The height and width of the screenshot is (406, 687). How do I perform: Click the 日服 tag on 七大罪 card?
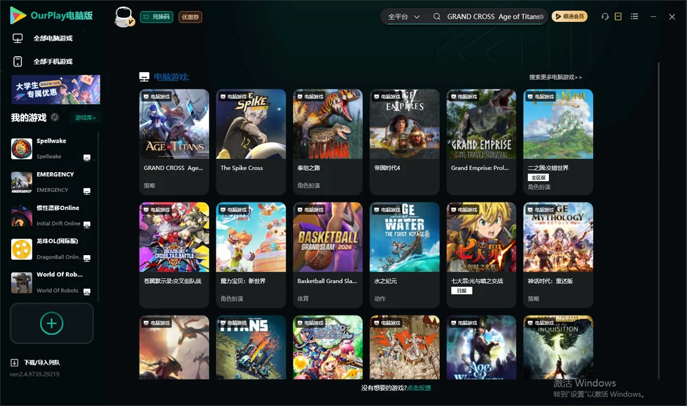(x=462, y=291)
